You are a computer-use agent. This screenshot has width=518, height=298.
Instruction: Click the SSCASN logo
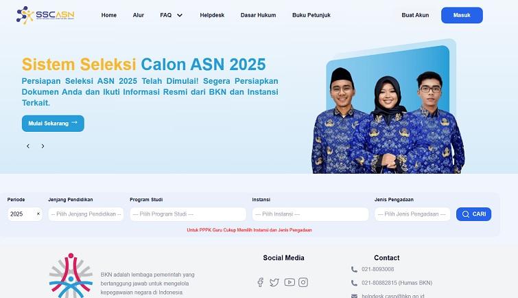(45, 15)
